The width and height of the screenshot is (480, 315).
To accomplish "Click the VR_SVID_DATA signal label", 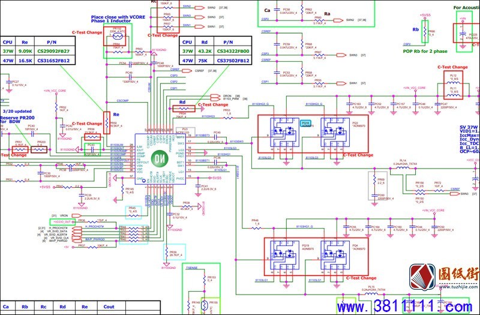I will [x=56, y=232].
